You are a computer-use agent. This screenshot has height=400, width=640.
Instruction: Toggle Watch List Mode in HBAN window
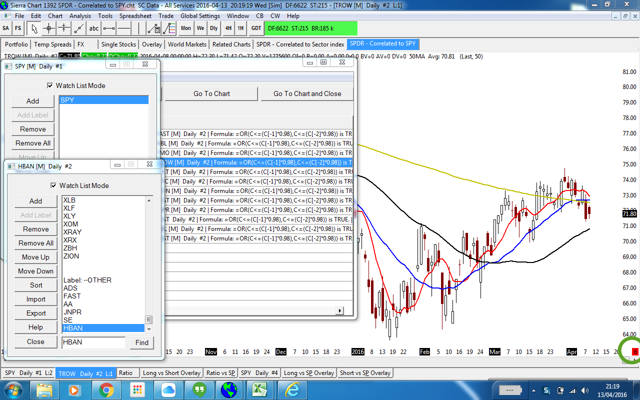point(53,185)
